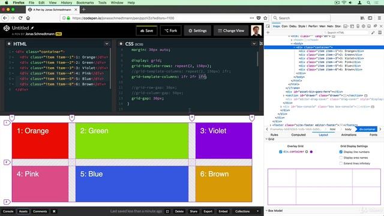Uncheck Display line numbers
Image resolution: width=384 pixels, height=216 pixels.
[341, 152]
